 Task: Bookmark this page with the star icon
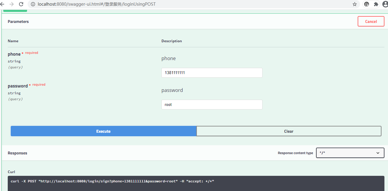[x=354, y=4]
